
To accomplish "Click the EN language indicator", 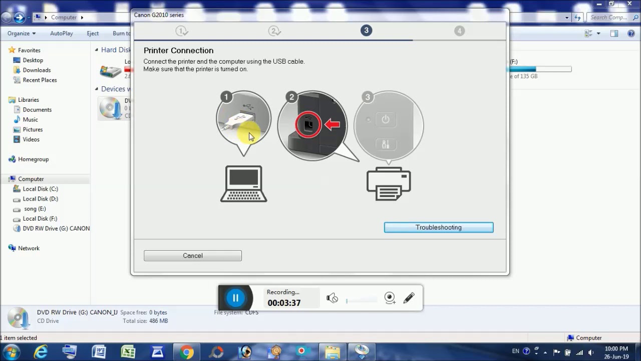I will click(x=516, y=351).
